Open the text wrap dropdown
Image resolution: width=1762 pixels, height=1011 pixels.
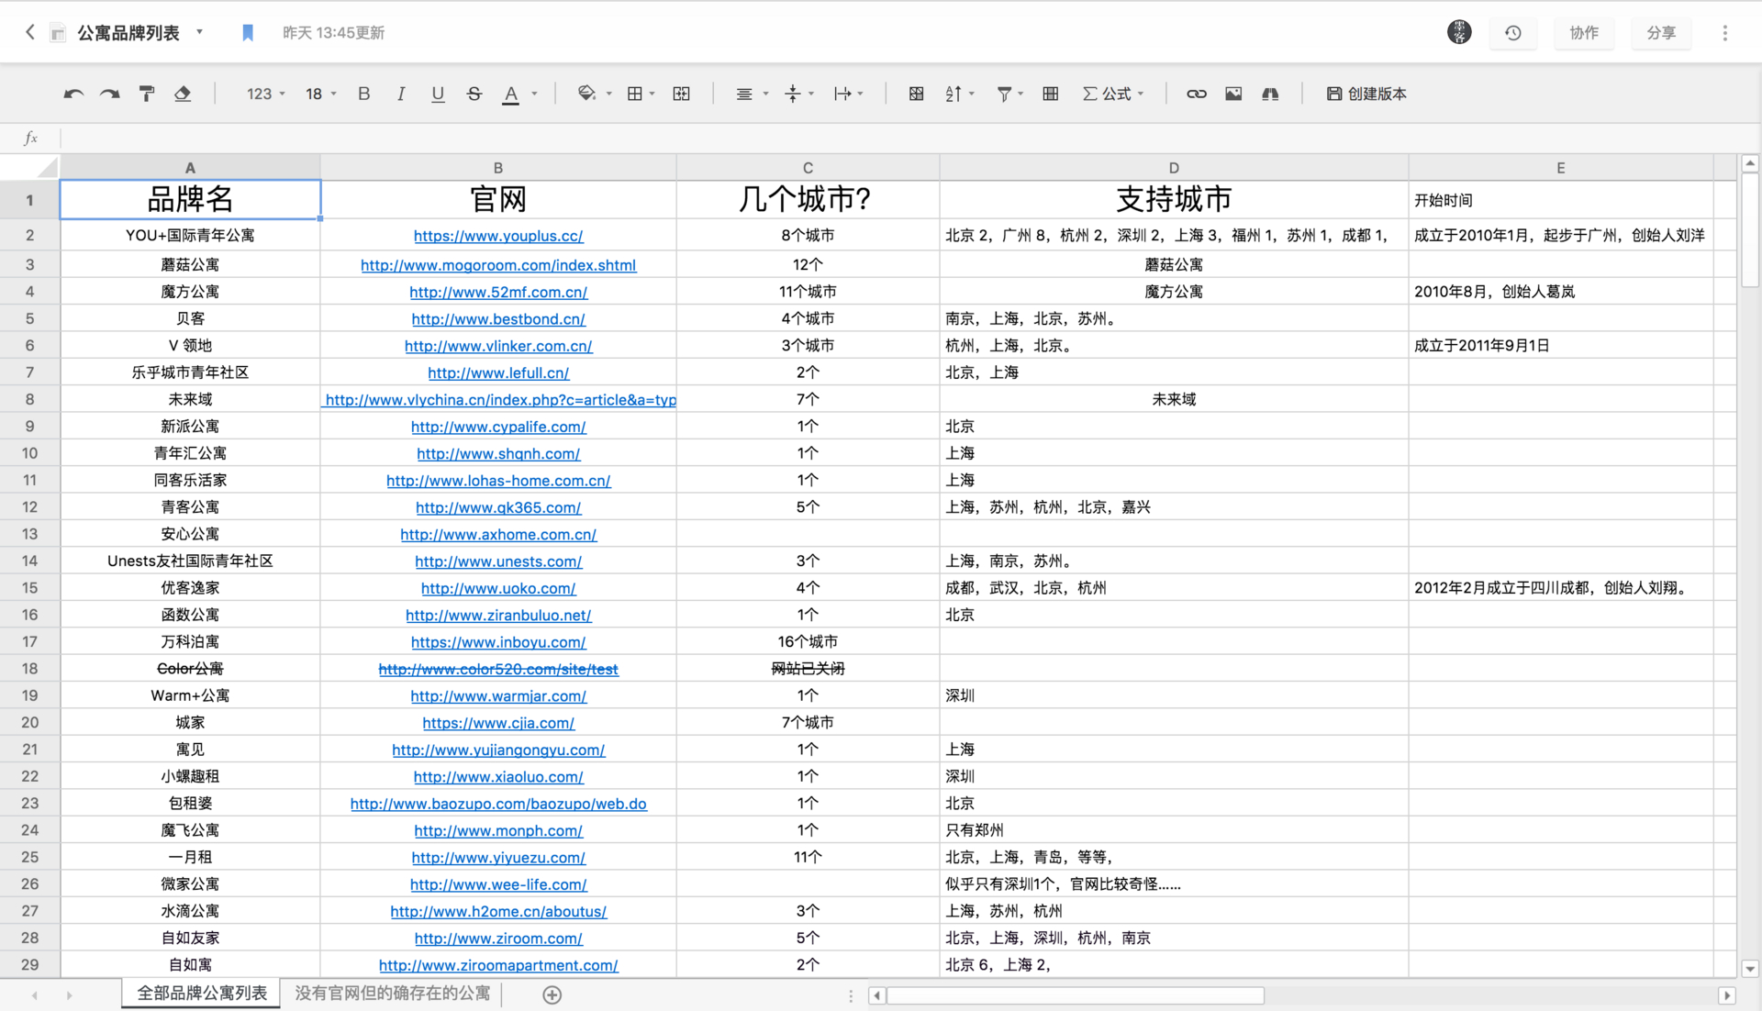[x=849, y=94]
